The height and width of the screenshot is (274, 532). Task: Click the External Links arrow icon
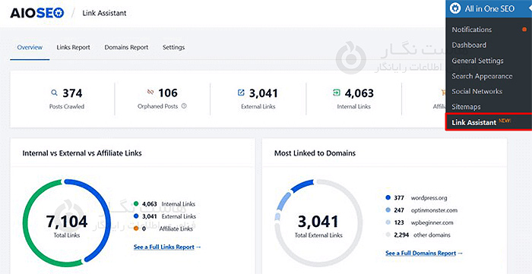pos(241,93)
